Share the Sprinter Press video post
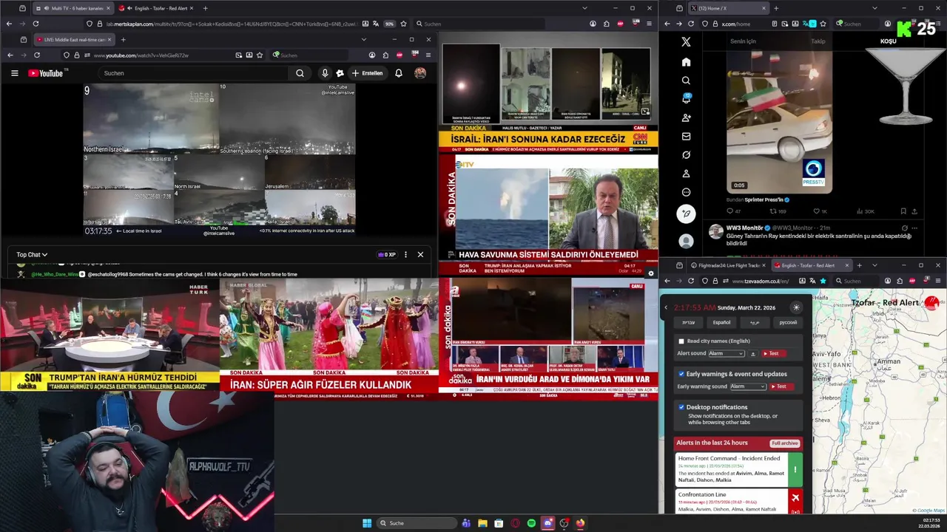This screenshot has height=532, width=947. click(x=914, y=211)
